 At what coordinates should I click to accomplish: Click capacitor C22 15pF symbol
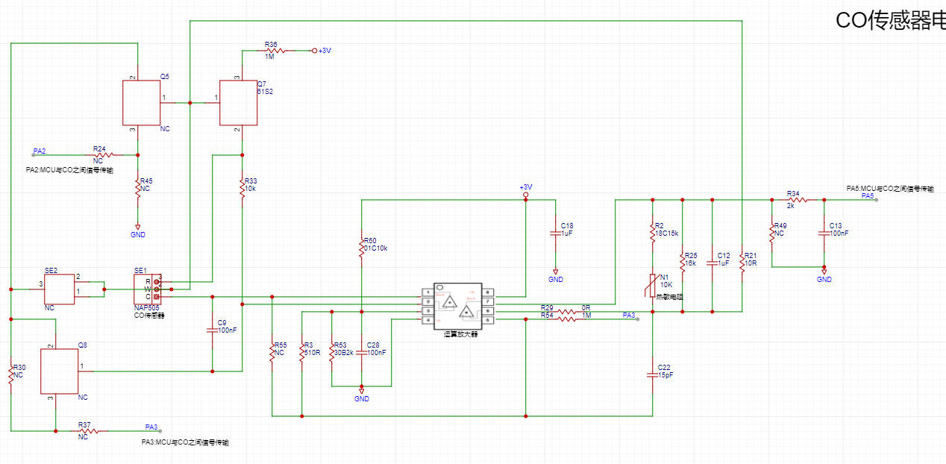652,374
